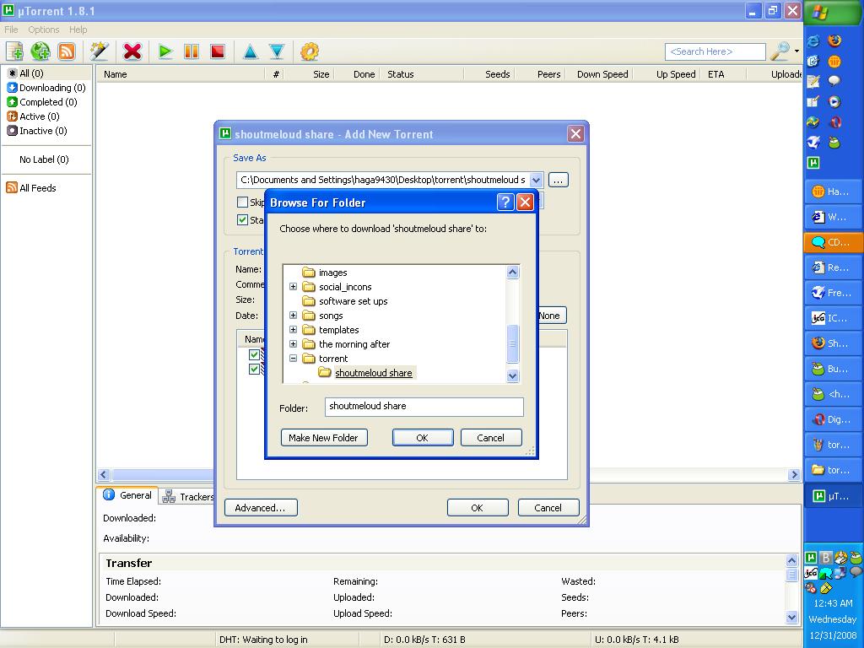Open All Feeds in sidebar

[31, 188]
